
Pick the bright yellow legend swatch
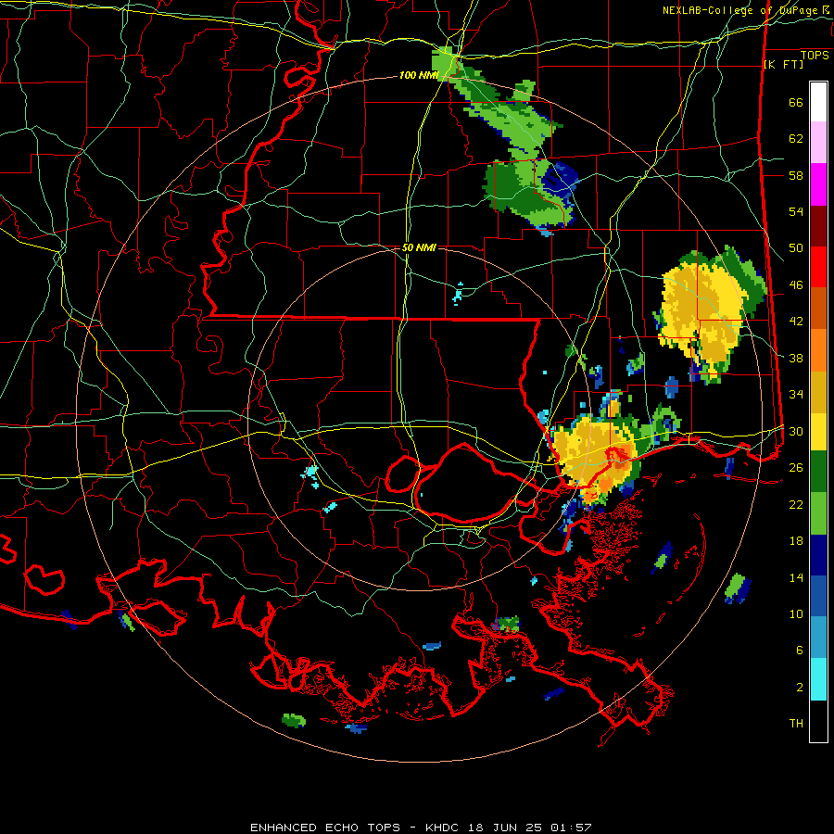[818, 432]
